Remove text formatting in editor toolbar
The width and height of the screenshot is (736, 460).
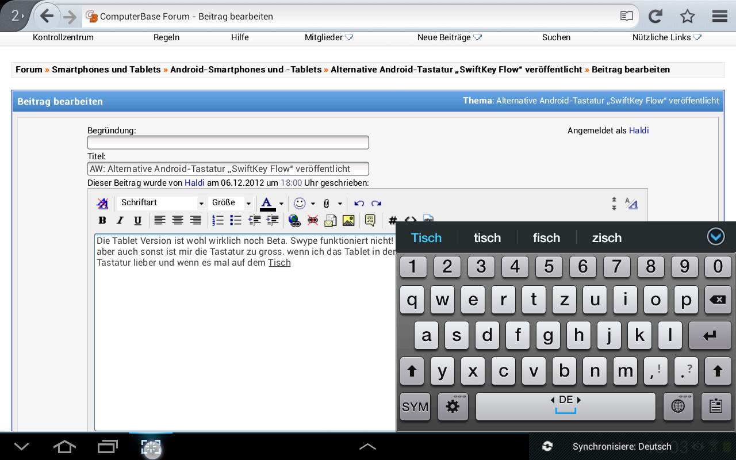point(102,203)
